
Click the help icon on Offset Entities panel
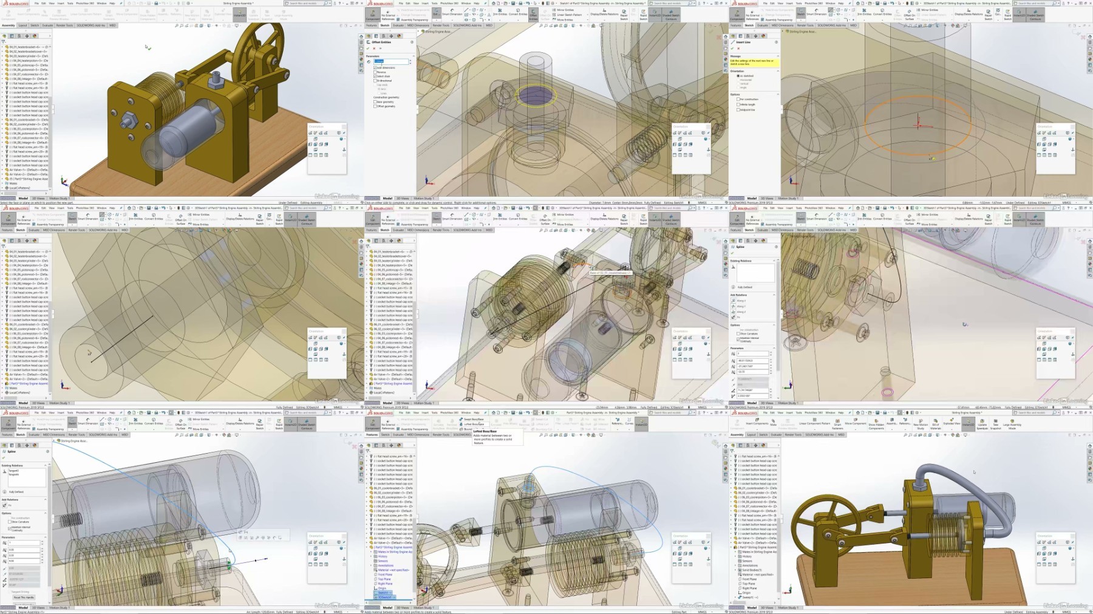coord(412,42)
